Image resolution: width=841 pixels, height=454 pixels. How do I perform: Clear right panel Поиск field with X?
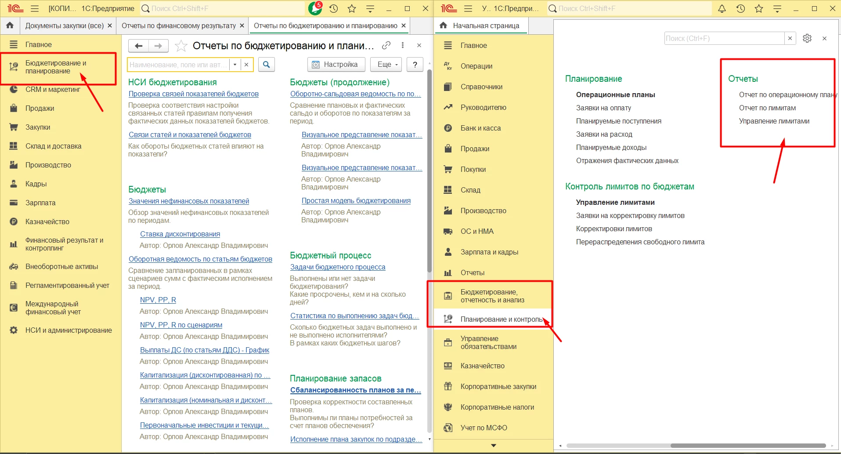[x=790, y=38]
